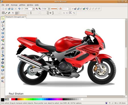This screenshot has width=128, height=105.
Task: Open the Help menu
Action: pos(37,5)
